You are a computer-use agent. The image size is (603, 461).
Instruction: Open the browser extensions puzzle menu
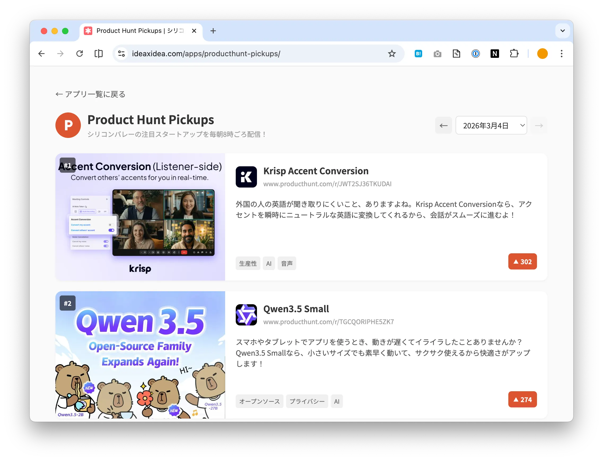pyautogui.click(x=514, y=54)
